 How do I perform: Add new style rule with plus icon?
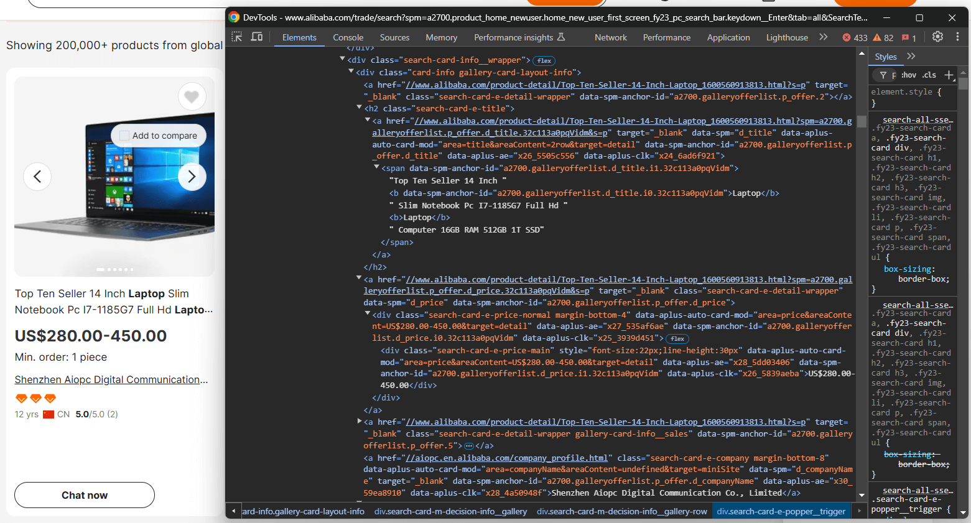[x=950, y=75]
